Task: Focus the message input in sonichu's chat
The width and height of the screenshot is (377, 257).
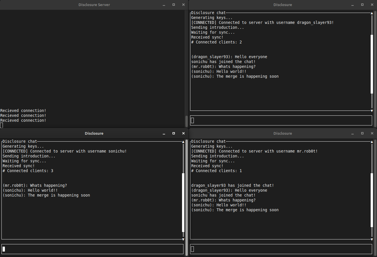Action: [92, 249]
